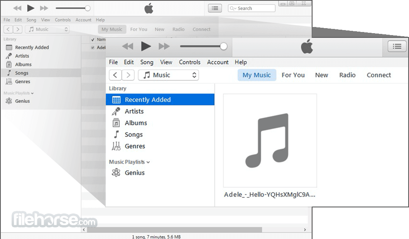This screenshot has height=239, width=409.
Task: Open View menu in the enlarged foreground window
Action: tap(166, 62)
